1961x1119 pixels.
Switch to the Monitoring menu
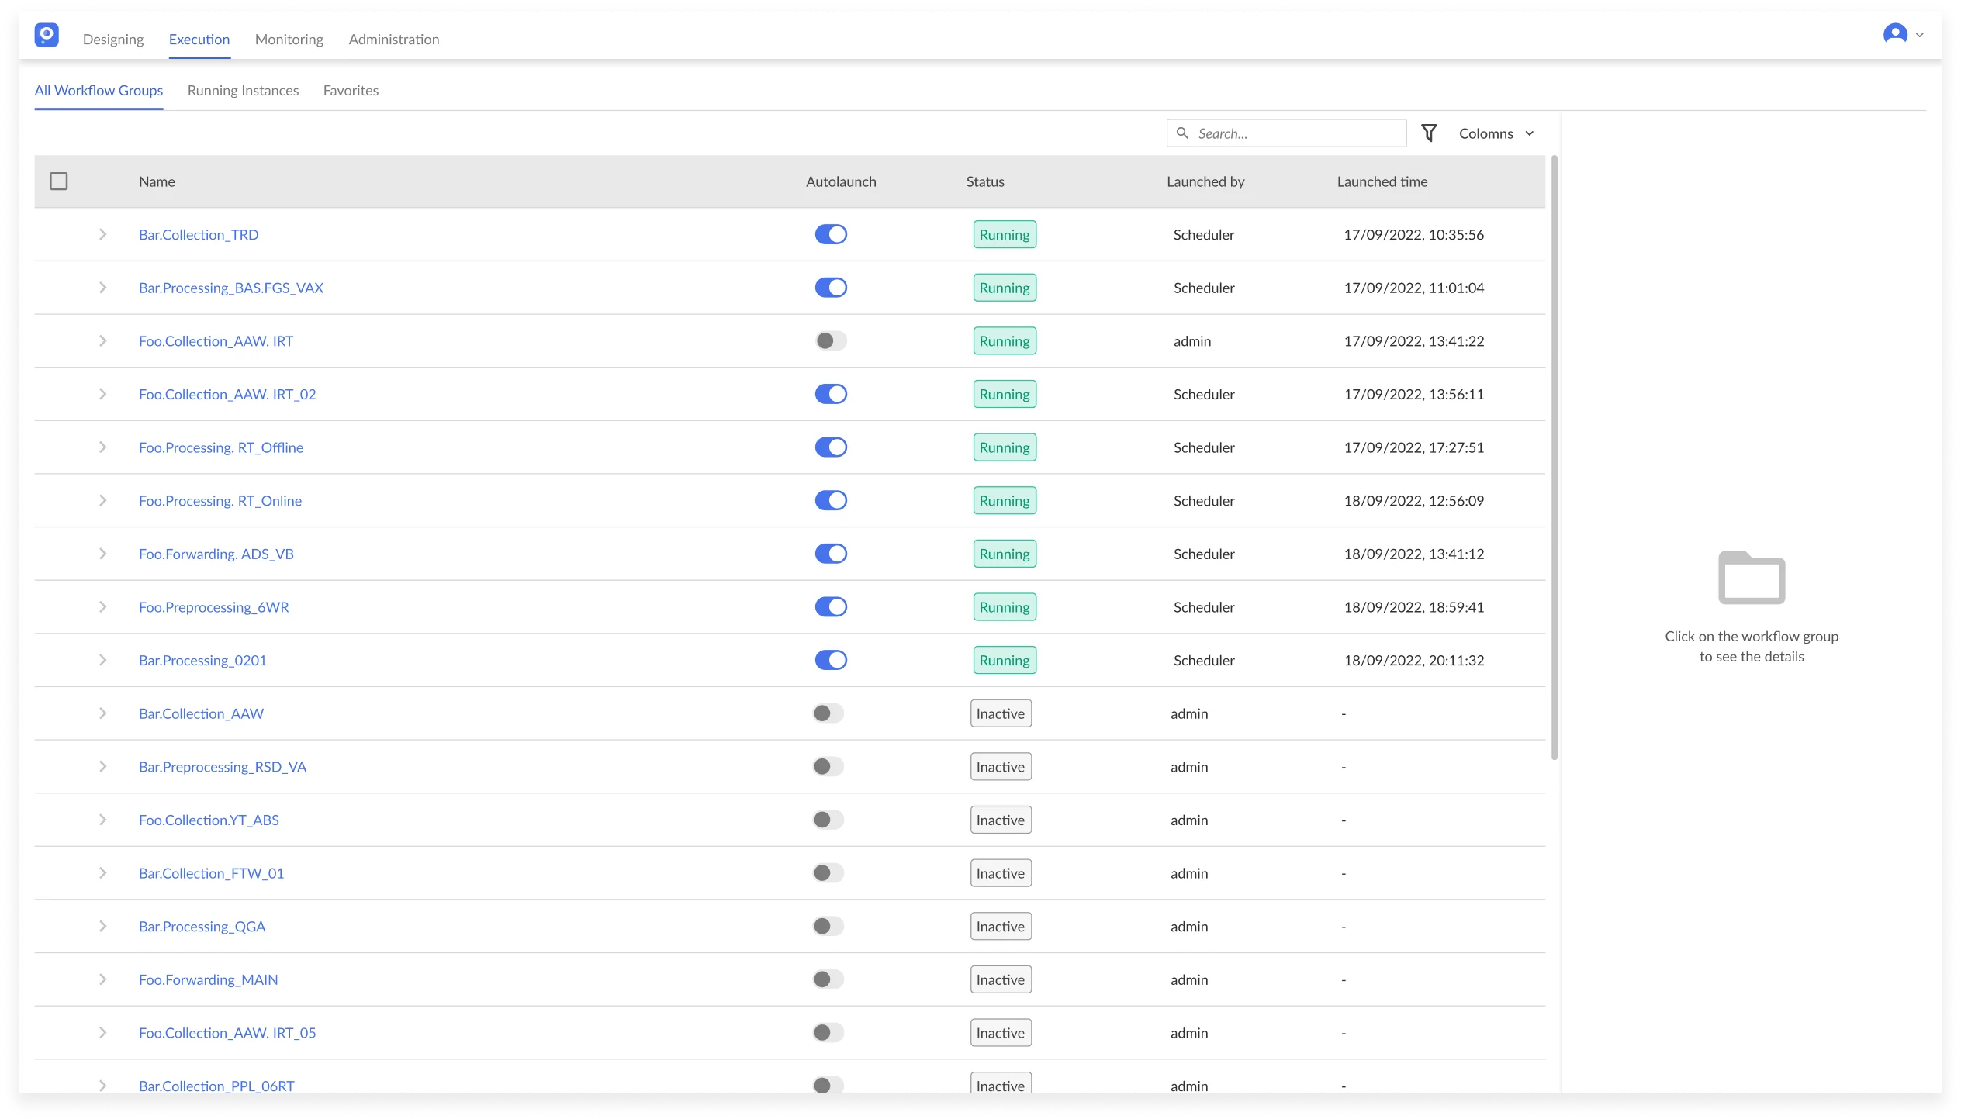click(x=289, y=40)
